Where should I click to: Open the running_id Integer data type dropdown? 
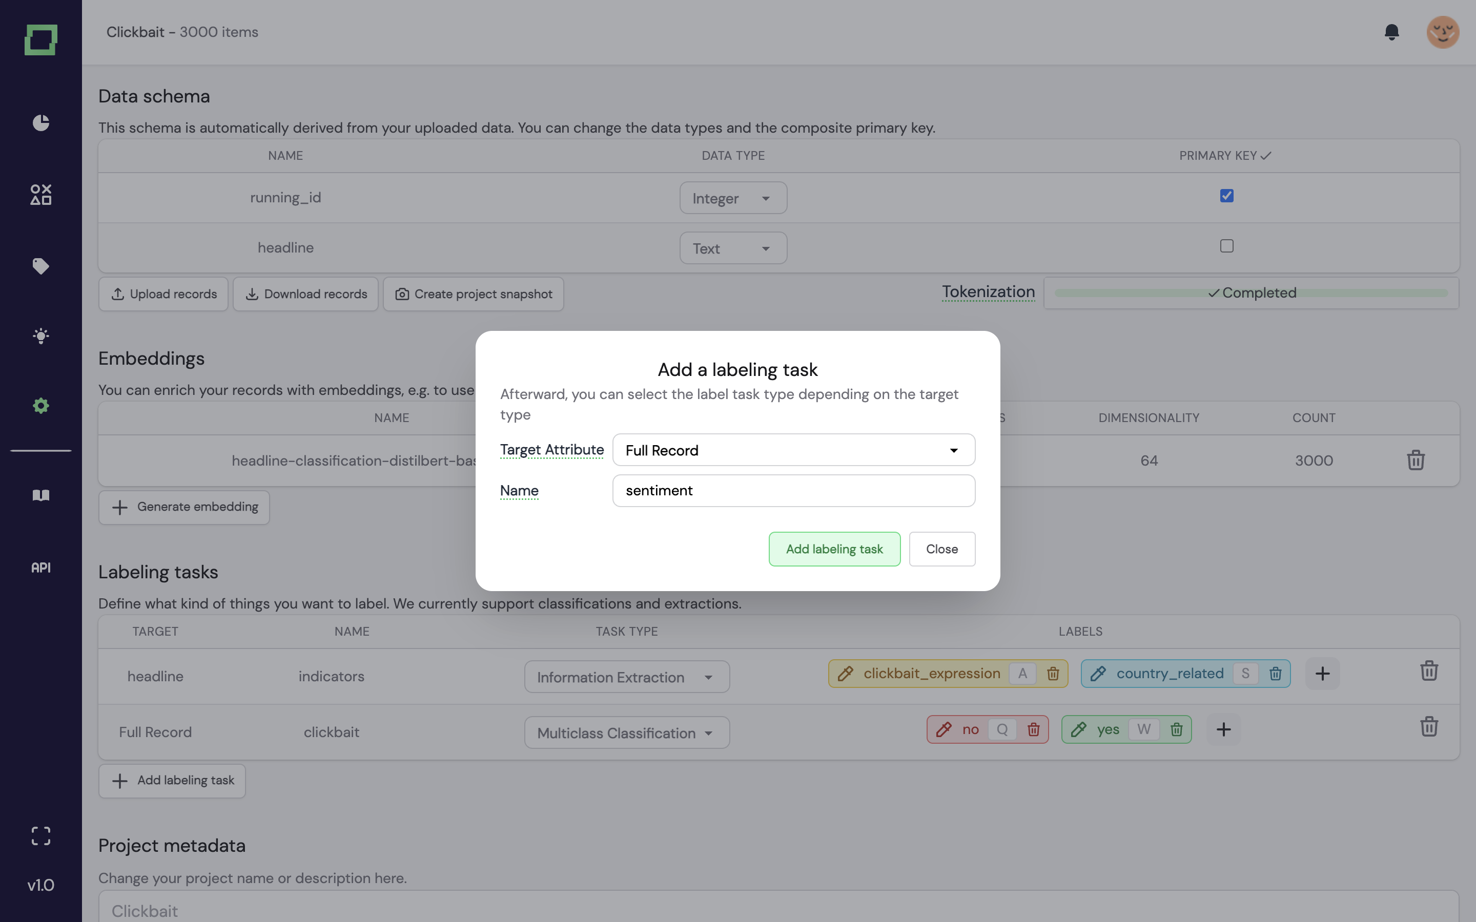pyautogui.click(x=733, y=198)
